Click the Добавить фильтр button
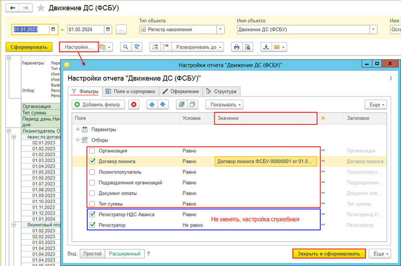 point(98,104)
